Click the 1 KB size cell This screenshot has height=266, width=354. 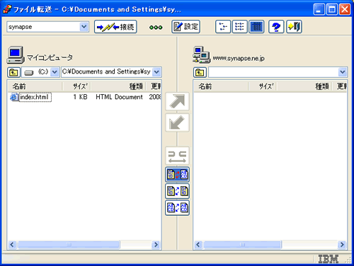80,97
